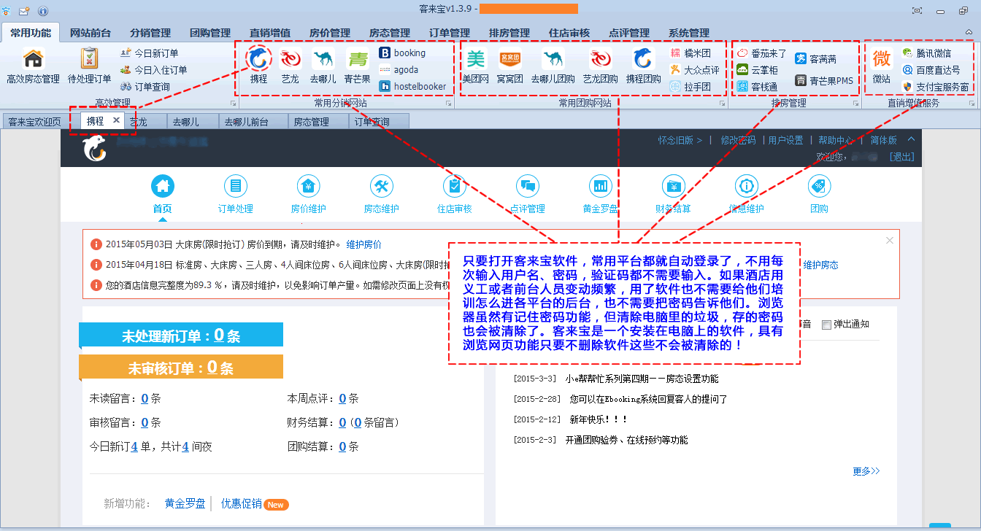Expand the 排房管理 group launcher
981x531 pixels.
tap(855, 104)
